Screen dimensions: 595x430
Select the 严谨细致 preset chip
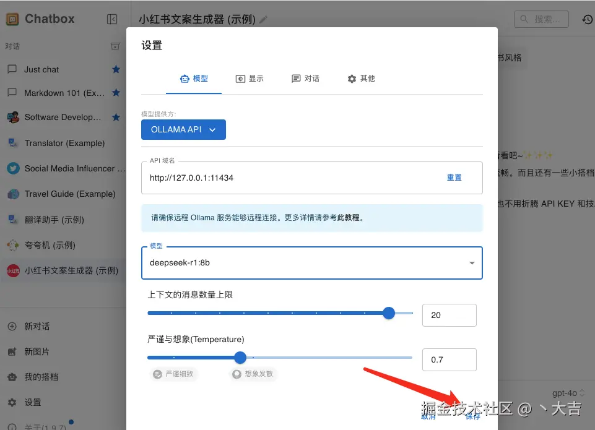point(173,374)
